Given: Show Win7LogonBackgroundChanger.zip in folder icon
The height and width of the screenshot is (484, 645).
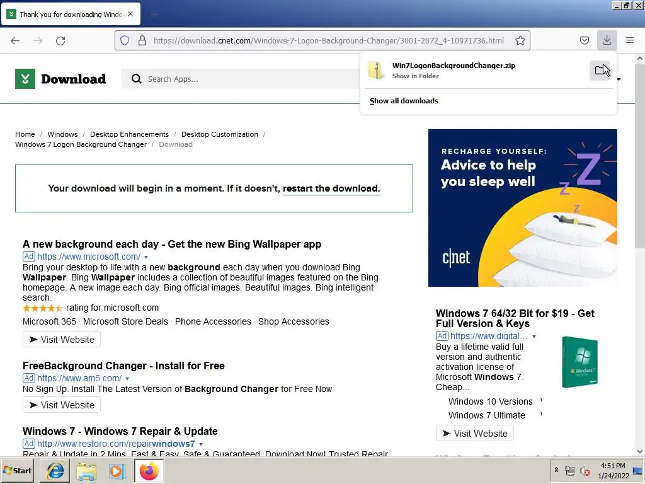Looking at the screenshot, I should [600, 71].
